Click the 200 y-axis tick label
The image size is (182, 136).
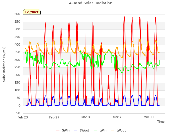click(17, 75)
